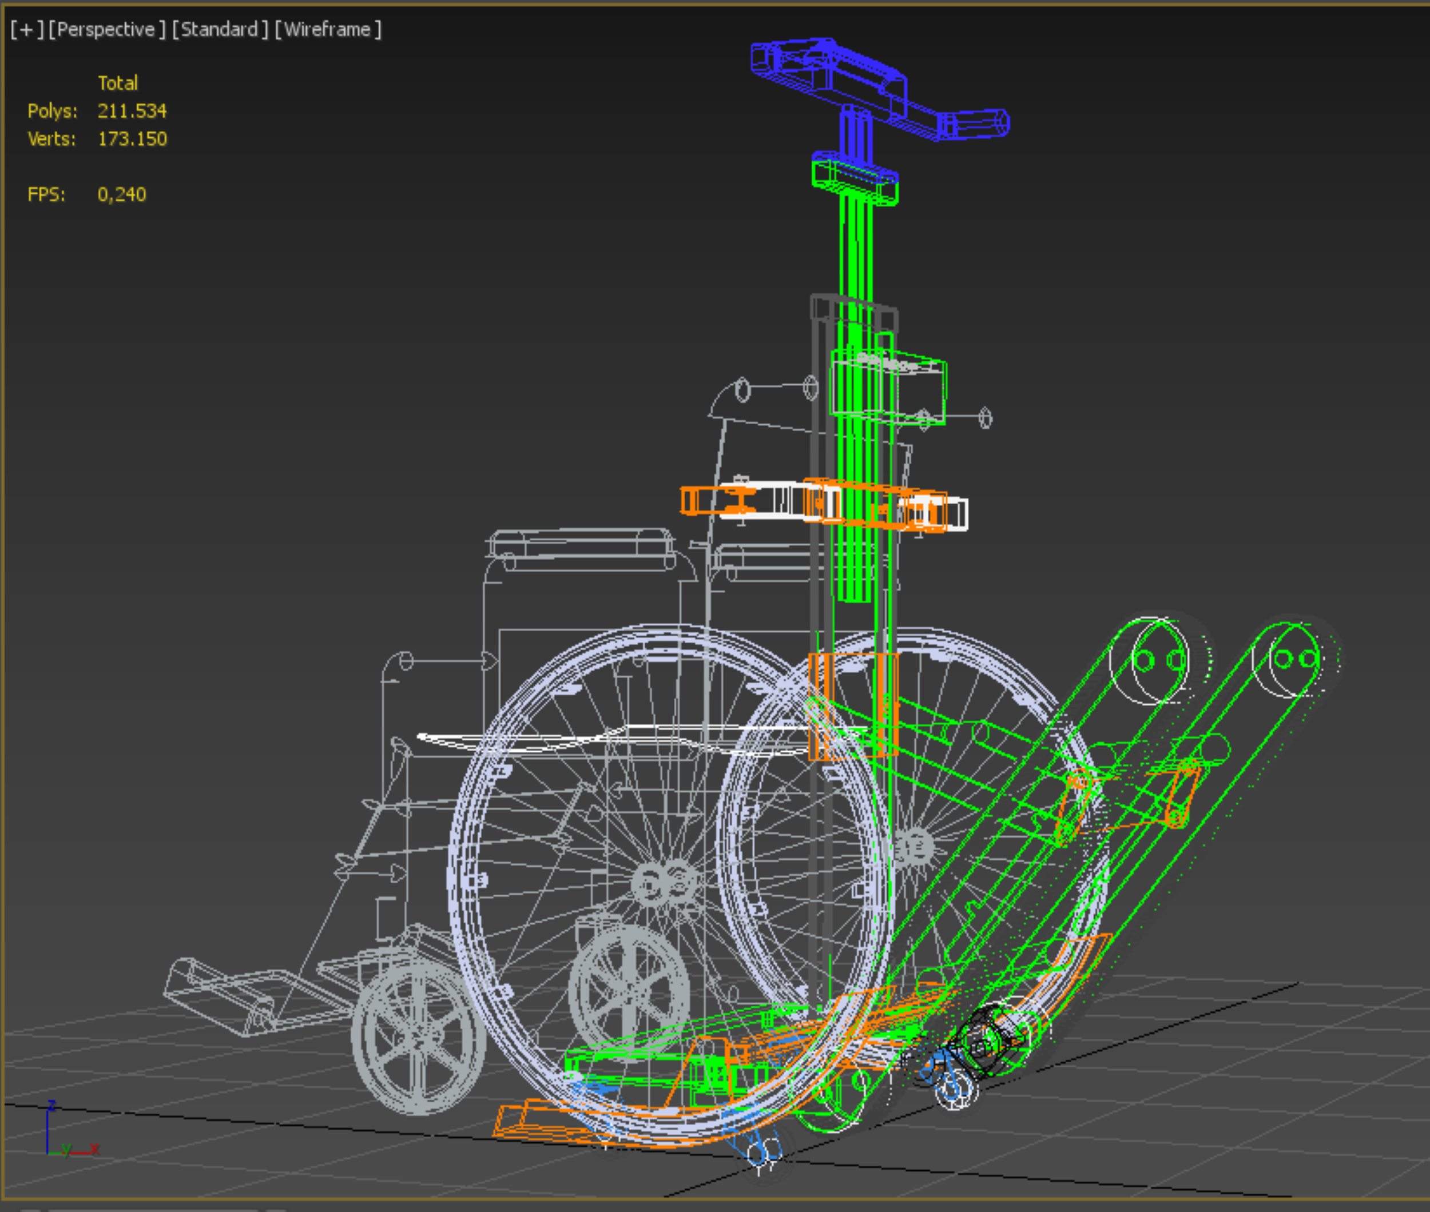
Task: Click the Standard quality label menu
Action: point(220,30)
